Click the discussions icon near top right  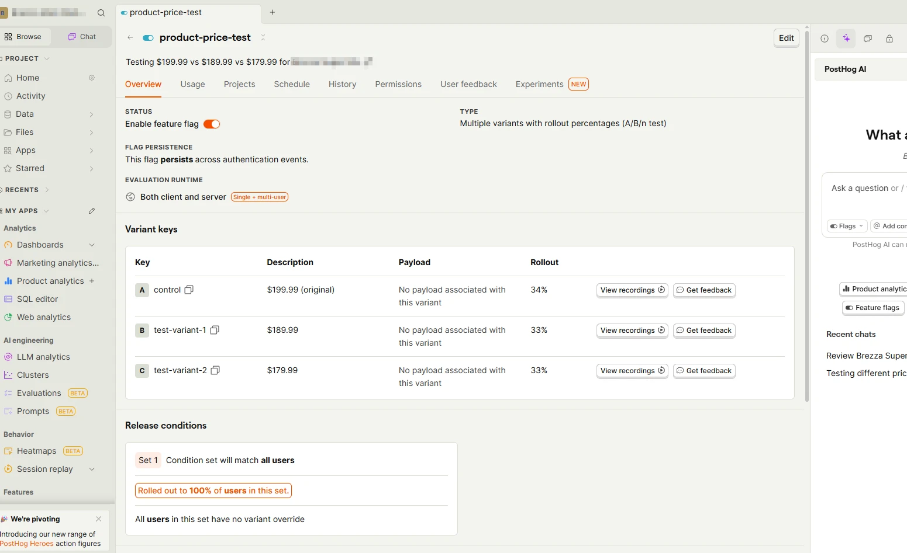coord(868,39)
